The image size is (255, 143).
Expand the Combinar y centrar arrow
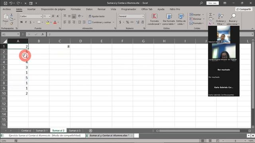(114, 22)
